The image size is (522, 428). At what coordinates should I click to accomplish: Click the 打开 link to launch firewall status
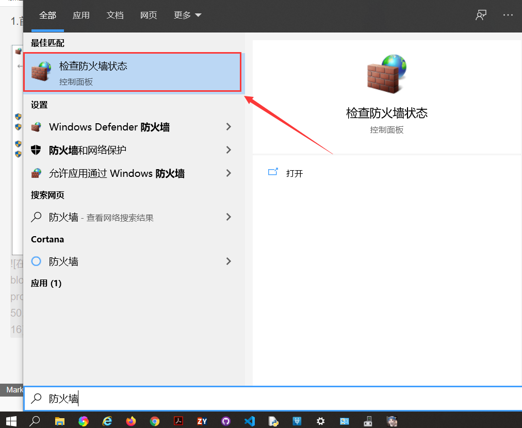[x=295, y=173]
